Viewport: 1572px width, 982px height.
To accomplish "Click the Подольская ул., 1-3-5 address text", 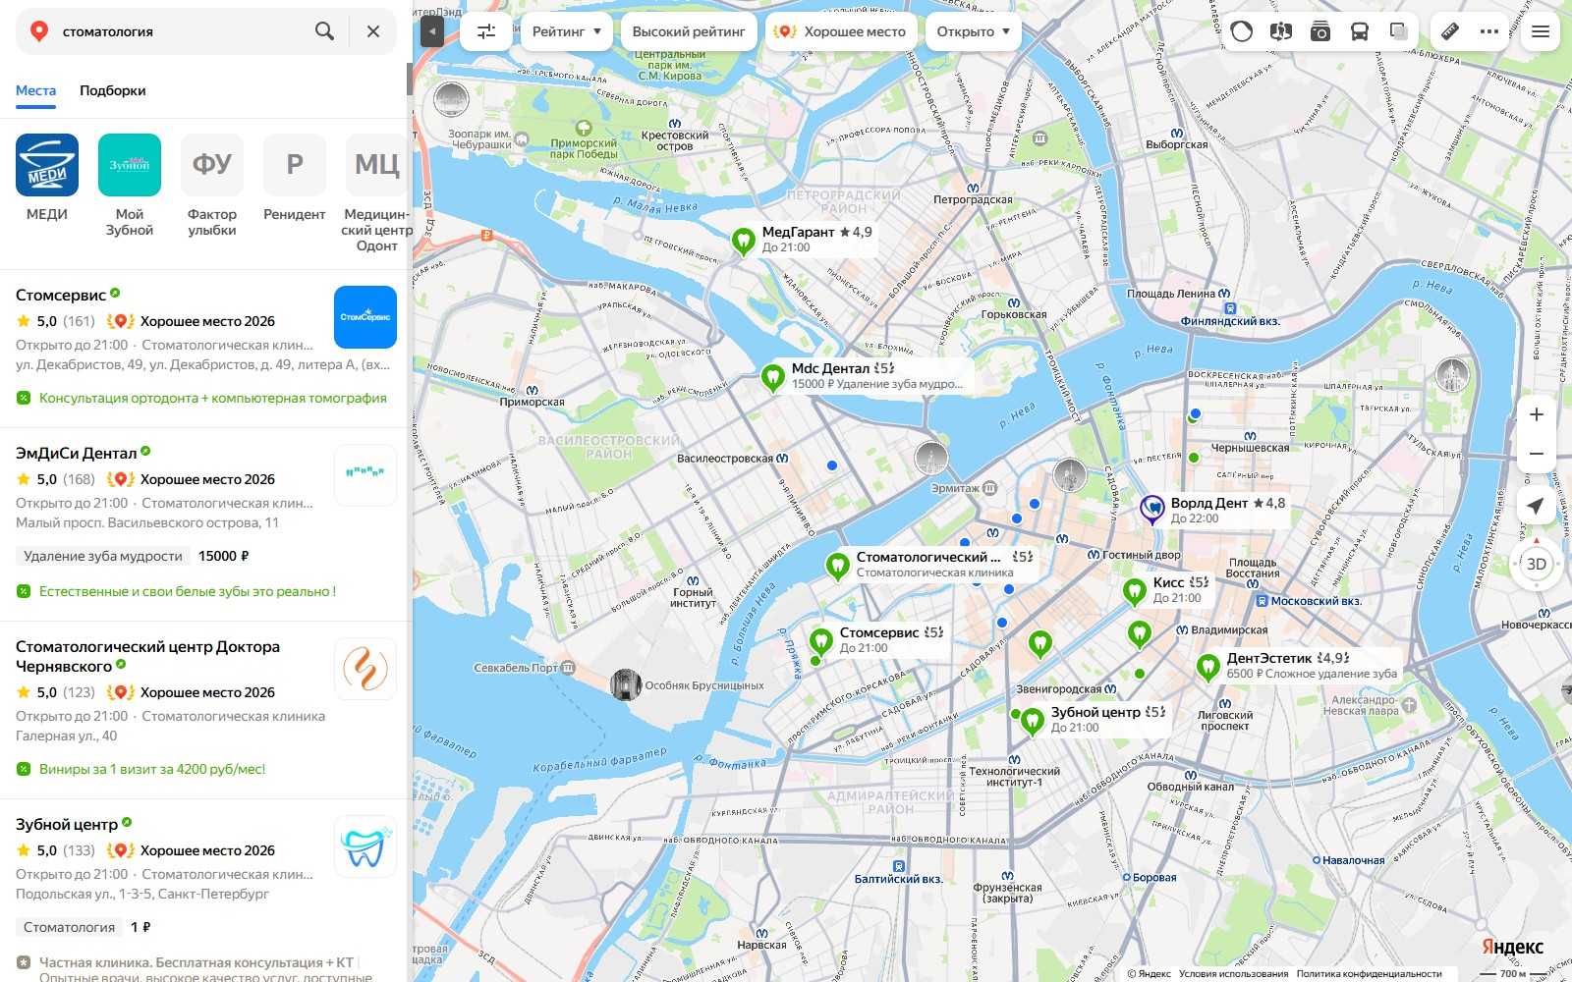I will pos(142,894).
